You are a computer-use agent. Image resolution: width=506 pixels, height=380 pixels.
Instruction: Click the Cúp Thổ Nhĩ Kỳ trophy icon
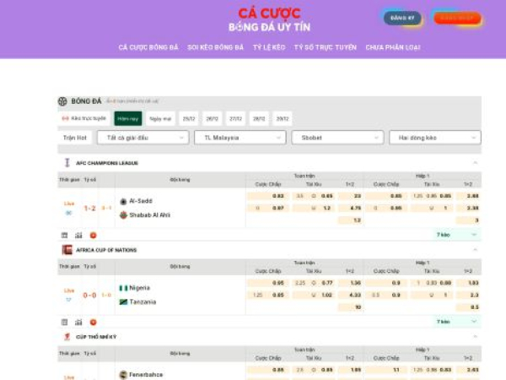coord(67,337)
